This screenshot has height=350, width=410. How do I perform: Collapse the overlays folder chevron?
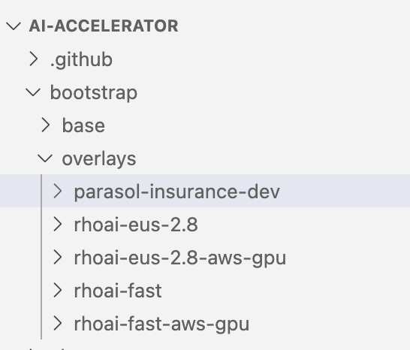point(45,158)
